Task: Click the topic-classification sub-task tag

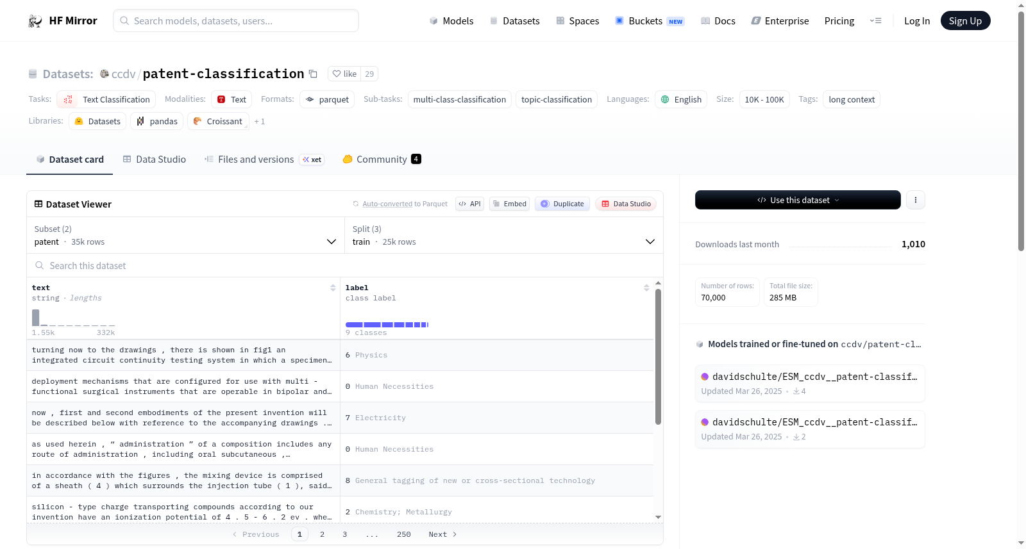Action: pos(557,99)
